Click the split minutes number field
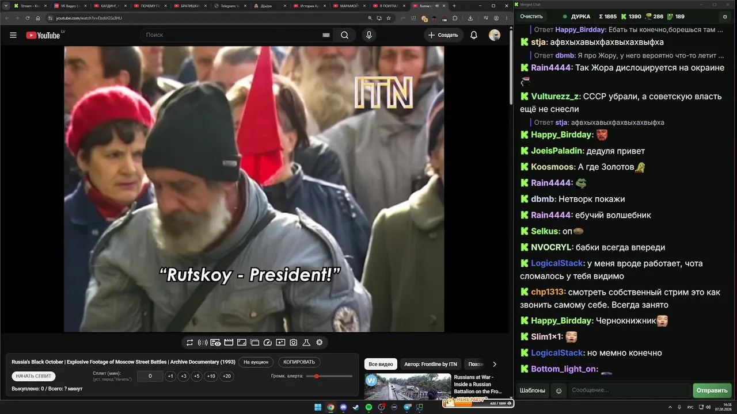Screen dimensions: 737x414 click(x=150, y=376)
